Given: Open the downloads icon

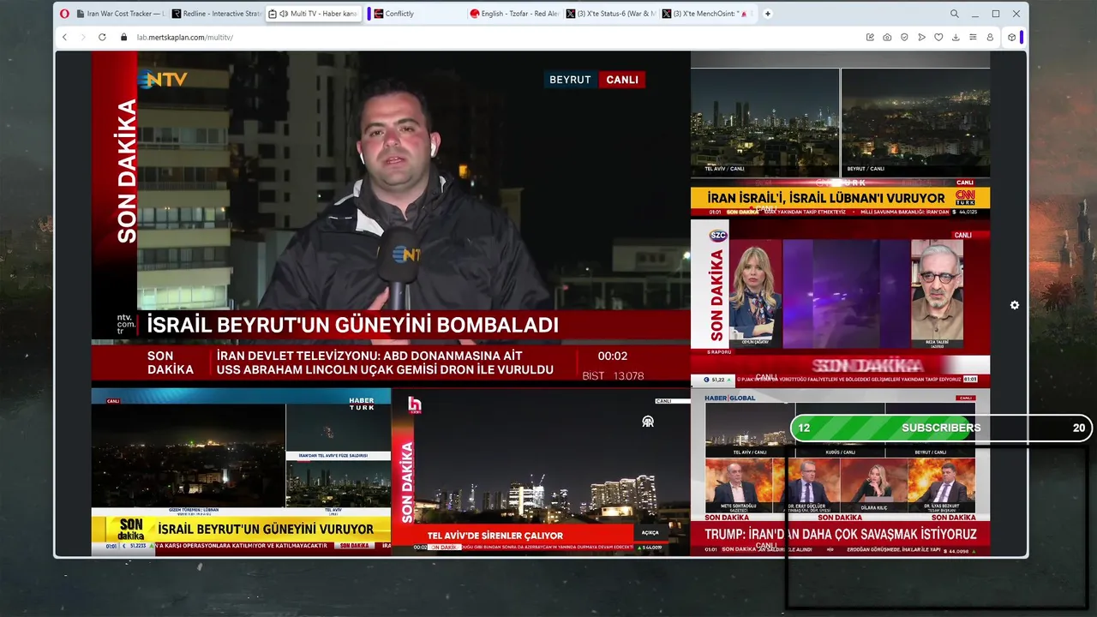Looking at the screenshot, I should point(956,38).
